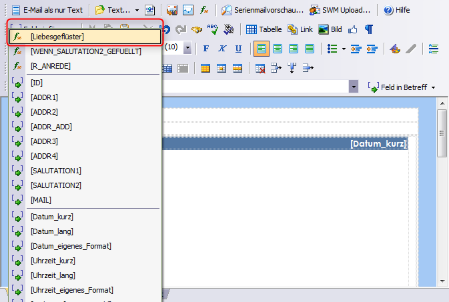Click the increase indent icon
The width and height of the screenshot is (449, 302).
pos(372,49)
